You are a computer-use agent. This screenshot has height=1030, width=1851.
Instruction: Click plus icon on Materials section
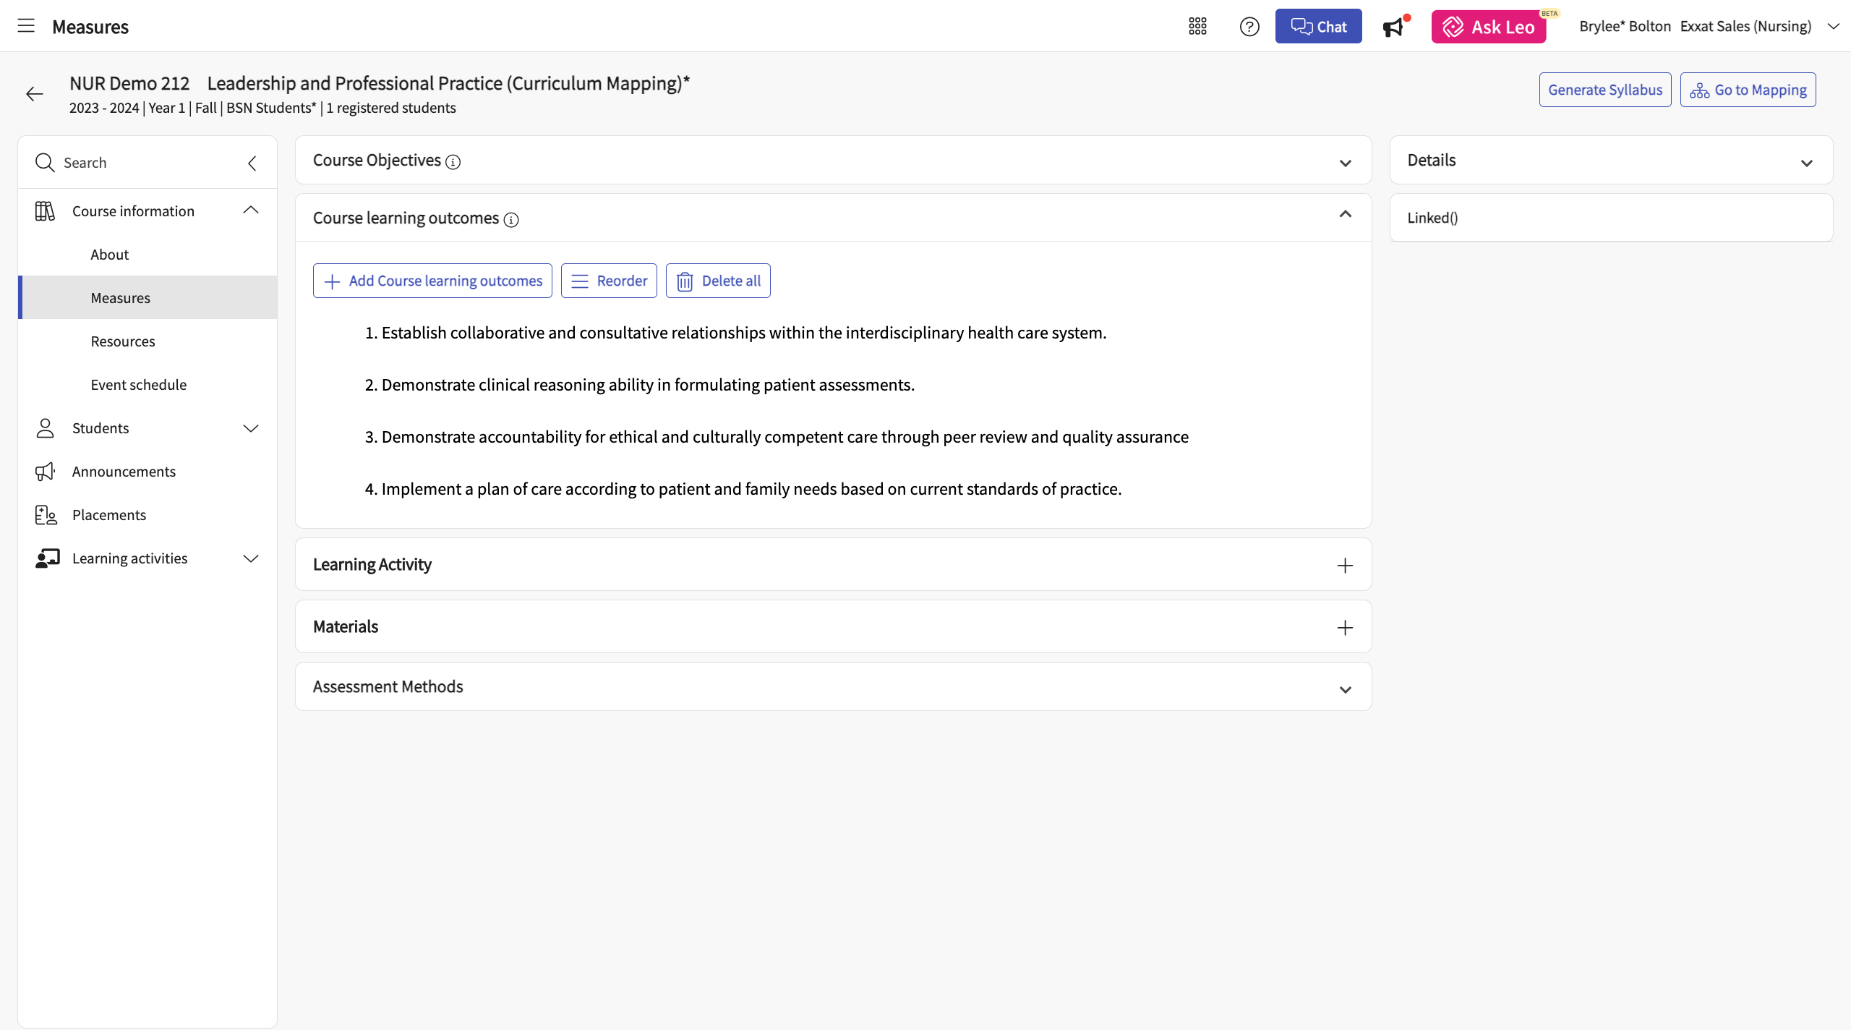click(1344, 627)
